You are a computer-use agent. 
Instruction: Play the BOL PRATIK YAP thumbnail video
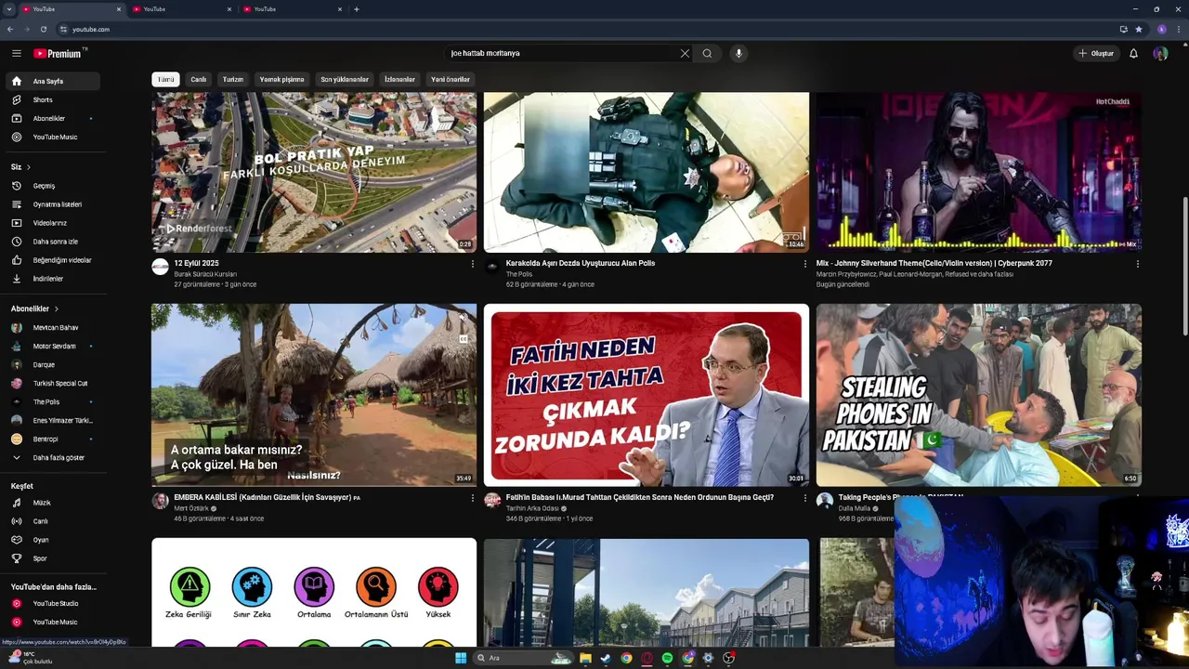tap(314, 172)
